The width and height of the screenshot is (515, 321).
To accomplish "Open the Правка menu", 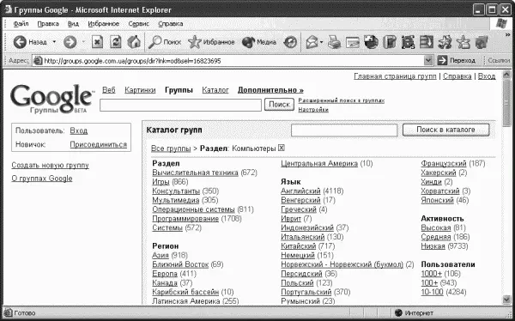I will pyautogui.click(x=48, y=24).
